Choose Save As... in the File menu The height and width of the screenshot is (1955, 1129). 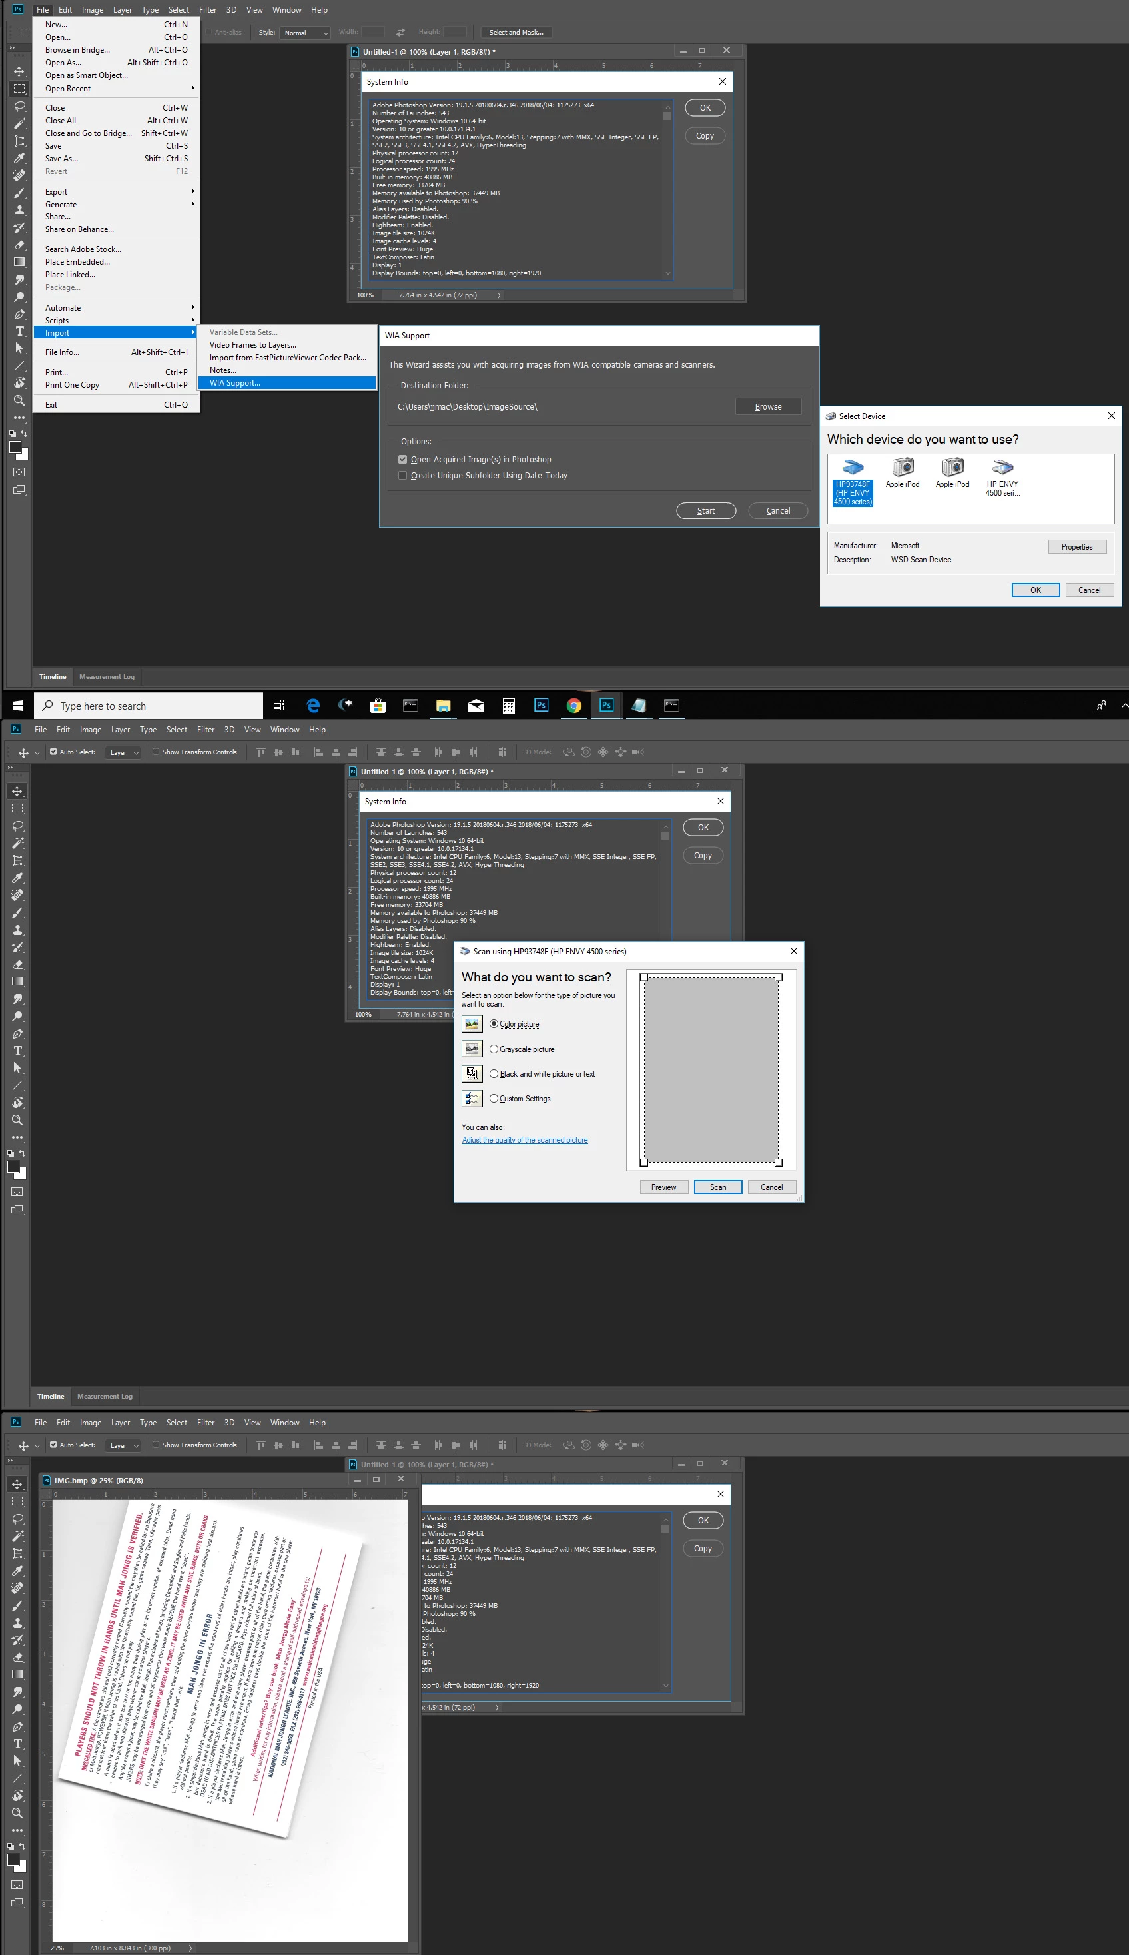(x=117, y=158)
